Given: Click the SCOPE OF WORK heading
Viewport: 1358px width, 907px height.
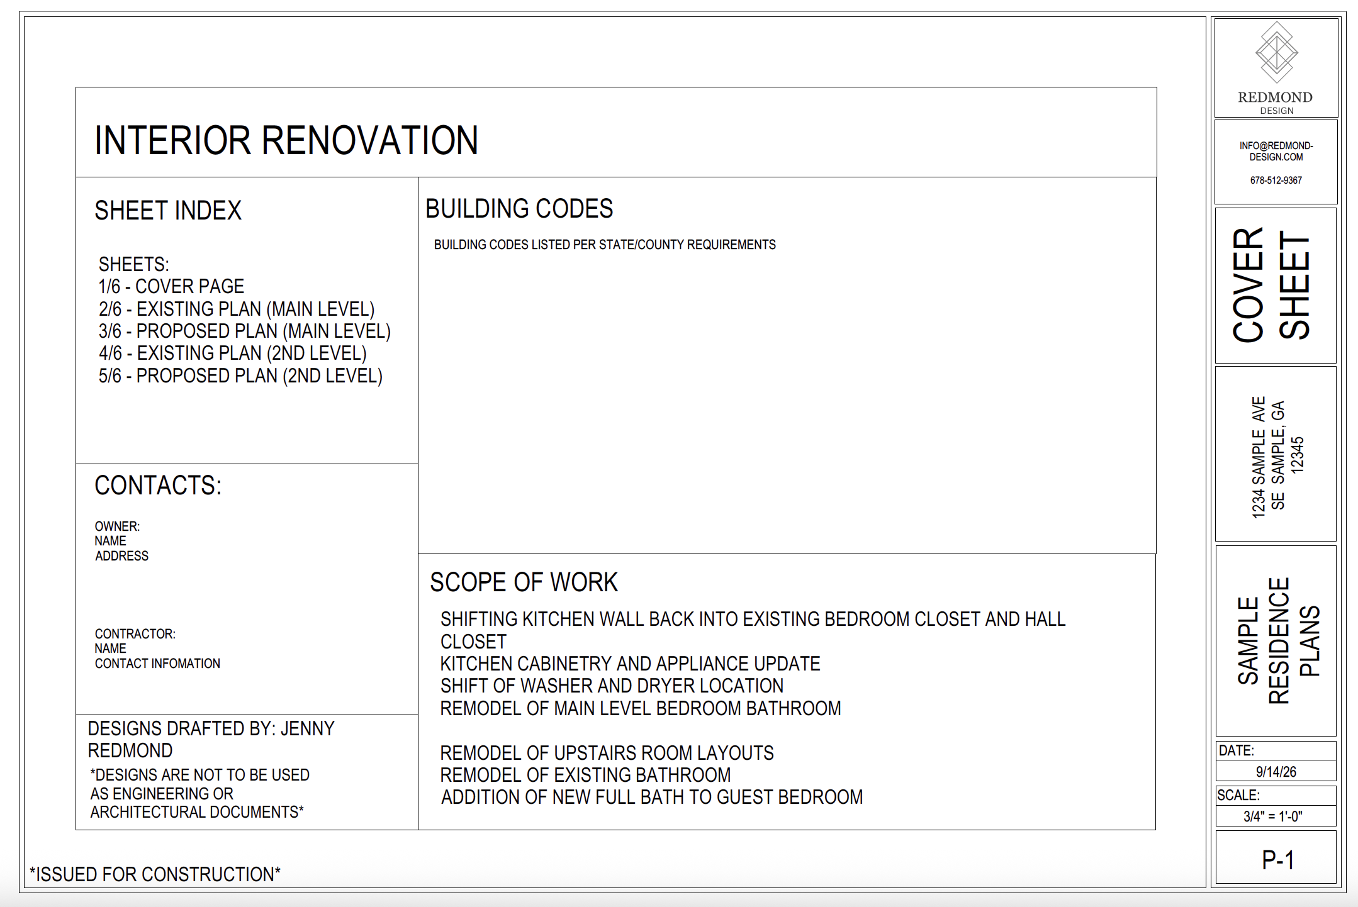Looking at the screenshot, I should (x=524, y=582).
